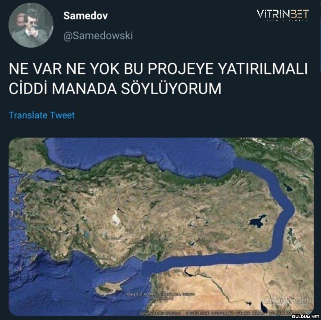The width and height of the screenshot is (321, 320).
Task: Click the Samedov display name
Action: pos(85,15)
